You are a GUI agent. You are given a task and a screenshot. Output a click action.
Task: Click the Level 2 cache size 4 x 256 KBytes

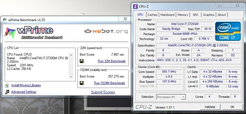coord(213,81)
